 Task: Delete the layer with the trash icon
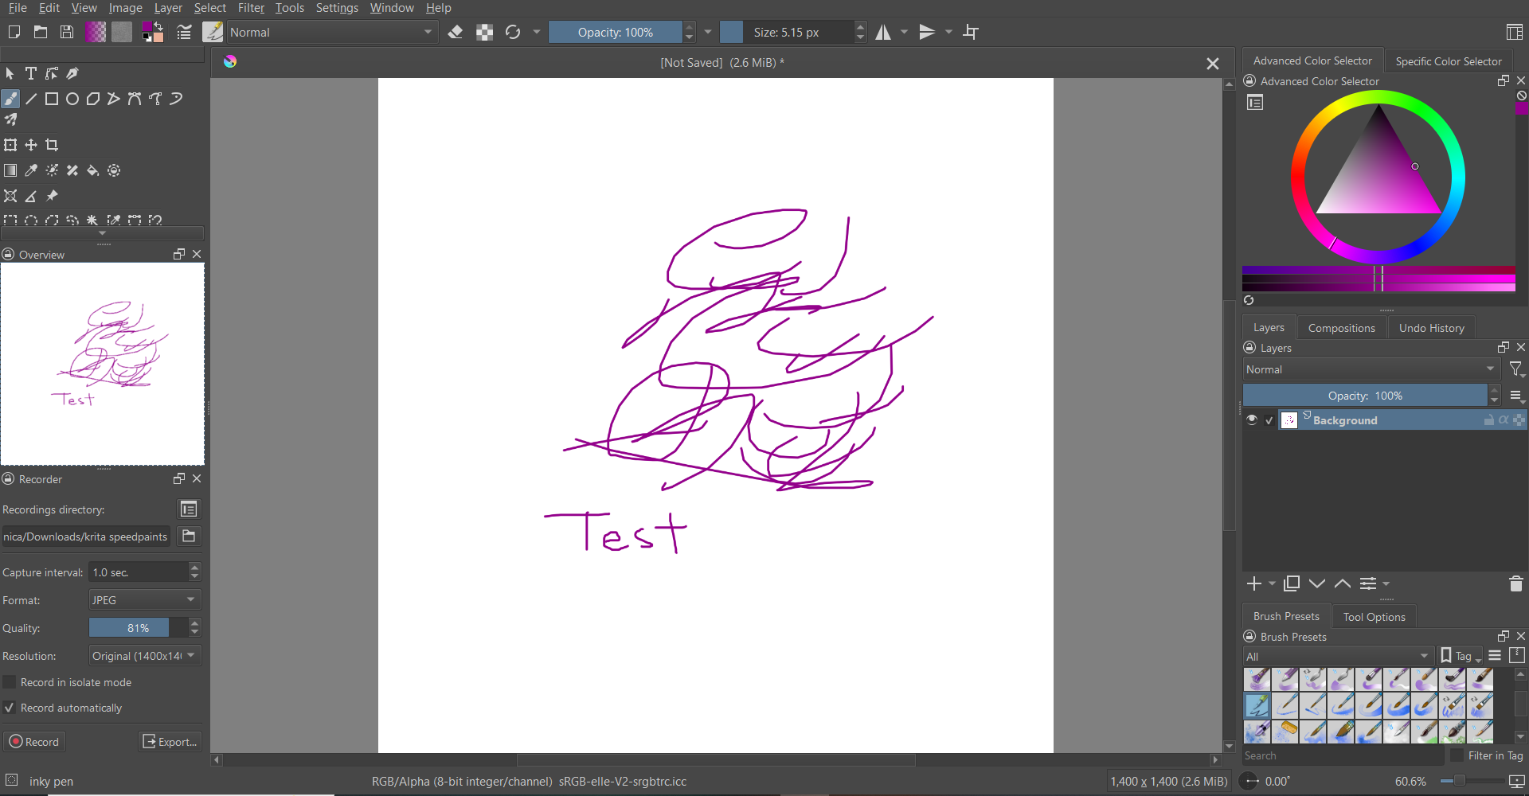pyautogui.click(x=1515, y=583)
